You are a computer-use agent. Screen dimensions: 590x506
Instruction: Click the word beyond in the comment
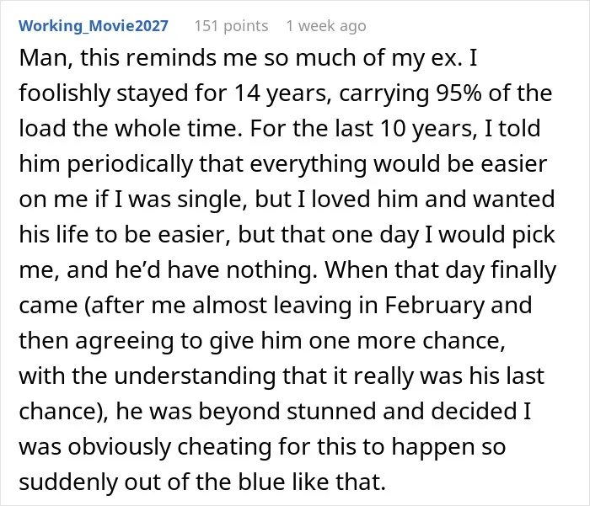[x=239, y=411]
